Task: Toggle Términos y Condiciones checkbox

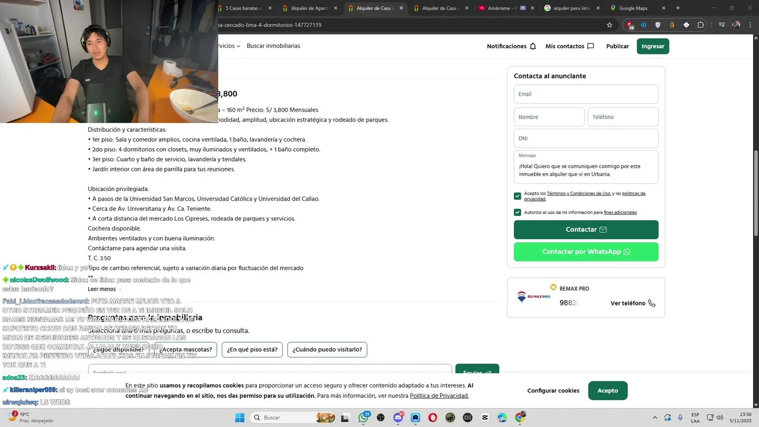Action: pyautogui.click(x=518, y=196)
